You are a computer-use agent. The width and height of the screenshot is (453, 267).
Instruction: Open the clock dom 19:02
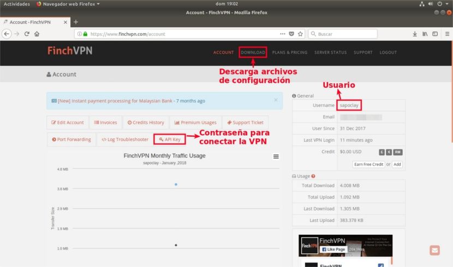pyautogui.click(x=227, y=4)
